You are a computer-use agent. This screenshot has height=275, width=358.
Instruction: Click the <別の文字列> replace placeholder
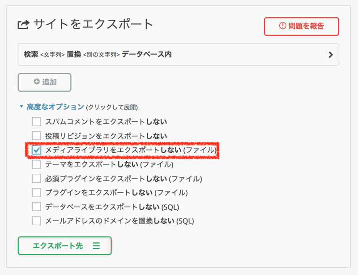(102, 55)
